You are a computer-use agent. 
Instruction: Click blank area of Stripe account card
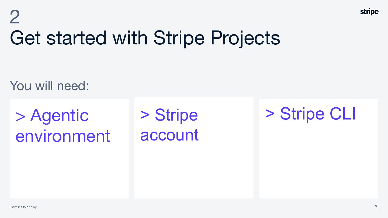click(194, 172)
